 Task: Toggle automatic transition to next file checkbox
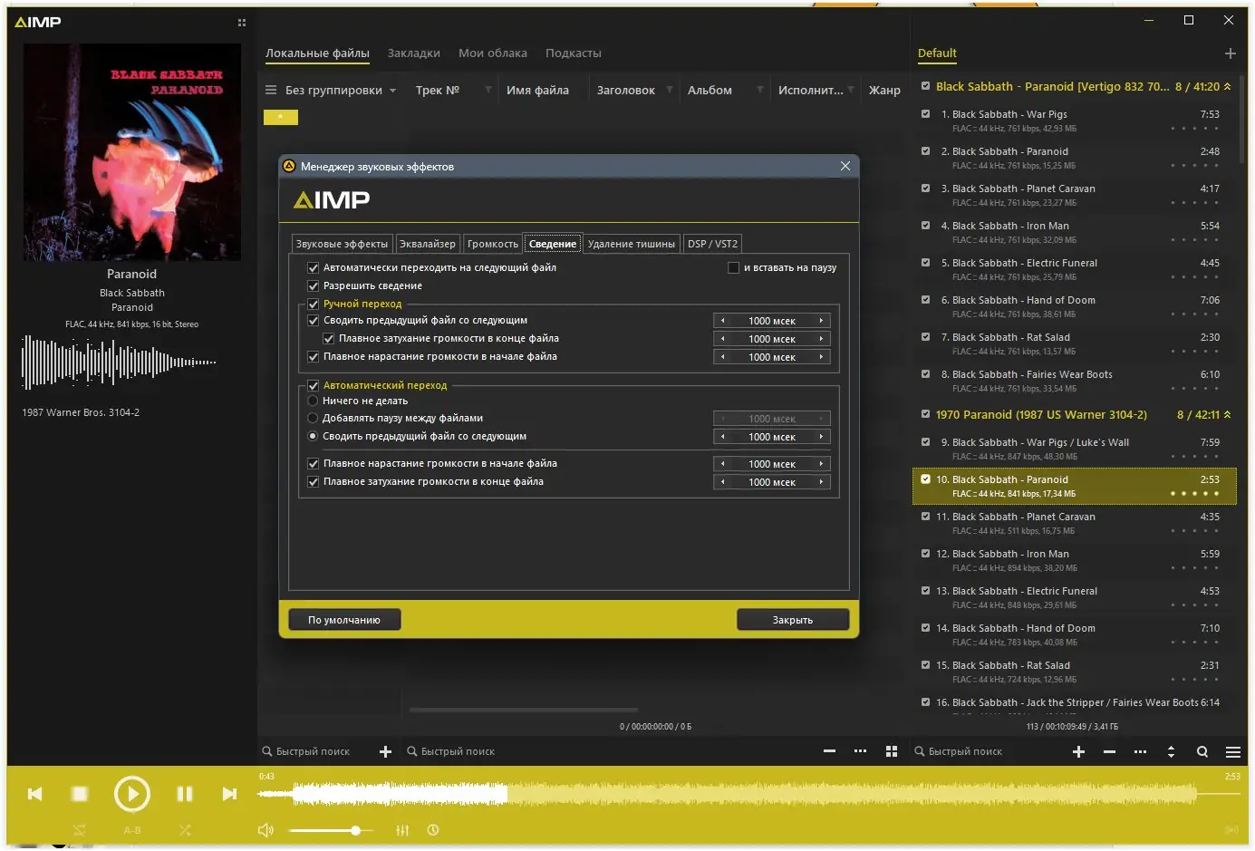[x=314, y=267]
